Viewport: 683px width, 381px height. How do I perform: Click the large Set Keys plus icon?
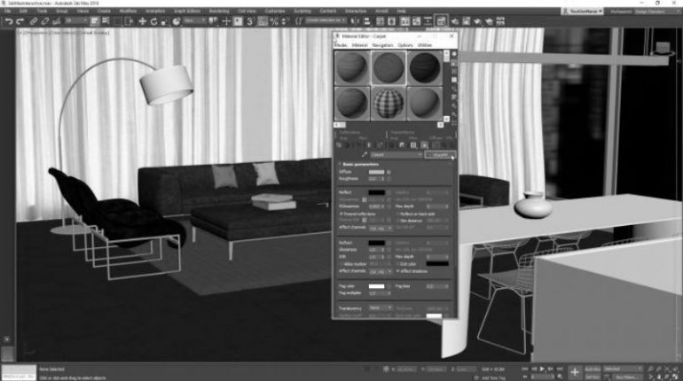point(575,372)
